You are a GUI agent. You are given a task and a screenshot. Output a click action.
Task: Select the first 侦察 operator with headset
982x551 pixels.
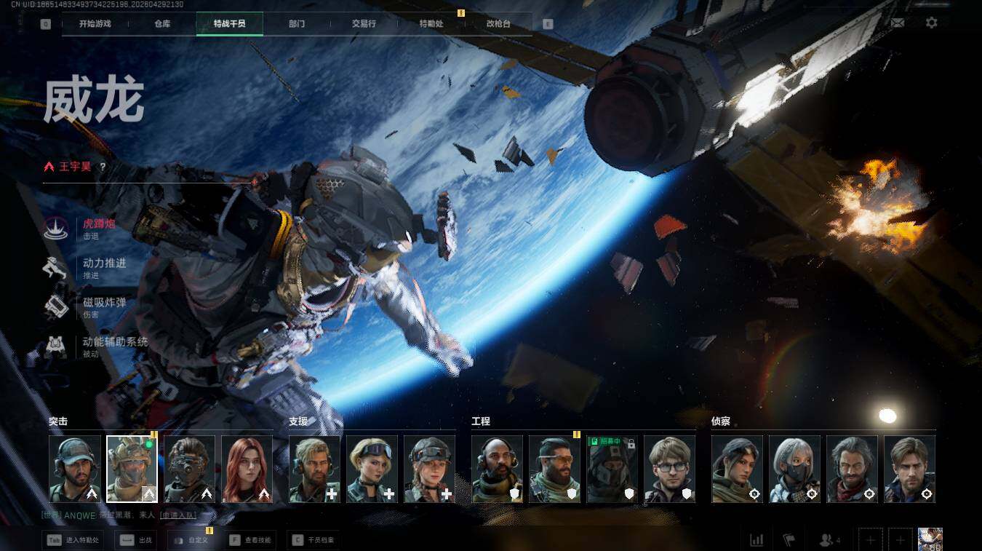coord(738,469)
